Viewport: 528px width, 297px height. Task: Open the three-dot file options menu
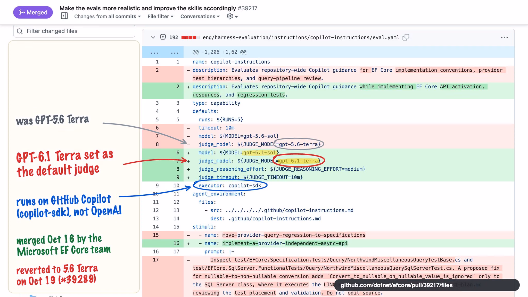(x=504, y=37)
